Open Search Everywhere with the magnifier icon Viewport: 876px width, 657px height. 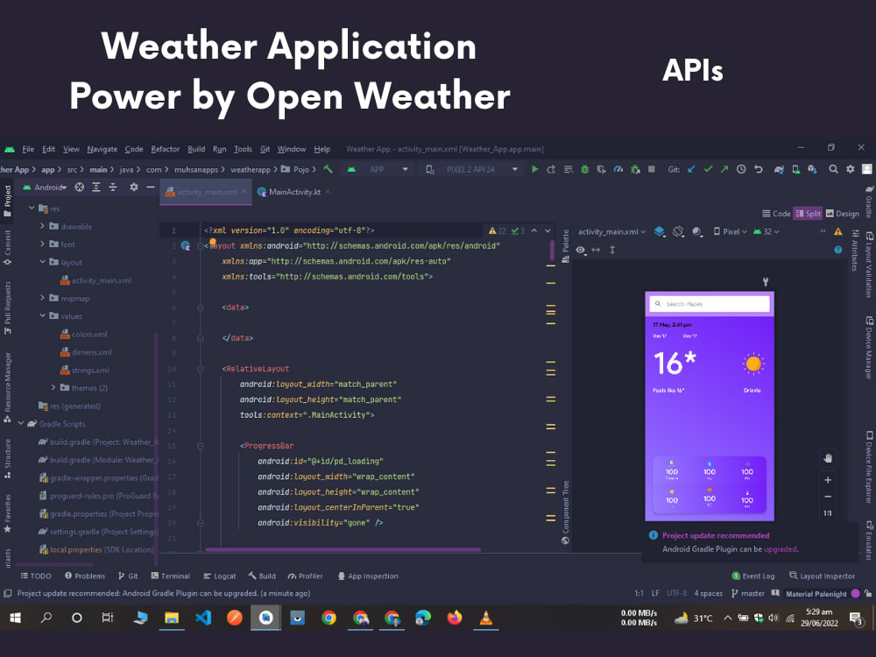pyautogui.click(x=833, y=167)
